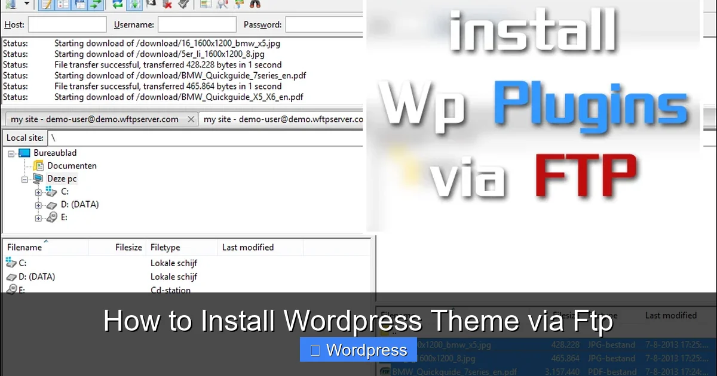717x376 pixels.
Task: Toggle the message log display
Action: (47, 4)
